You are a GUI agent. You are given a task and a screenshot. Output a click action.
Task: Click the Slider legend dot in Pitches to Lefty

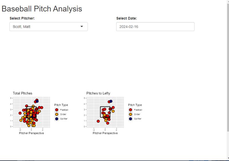click(x=131, y=114)
